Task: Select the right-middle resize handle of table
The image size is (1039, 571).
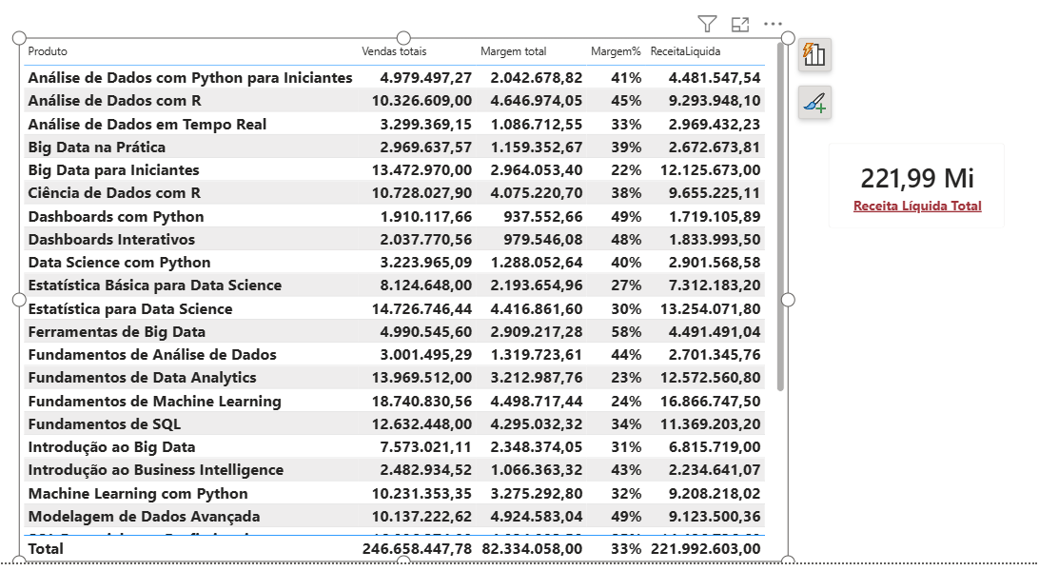Action: point(788,300)
